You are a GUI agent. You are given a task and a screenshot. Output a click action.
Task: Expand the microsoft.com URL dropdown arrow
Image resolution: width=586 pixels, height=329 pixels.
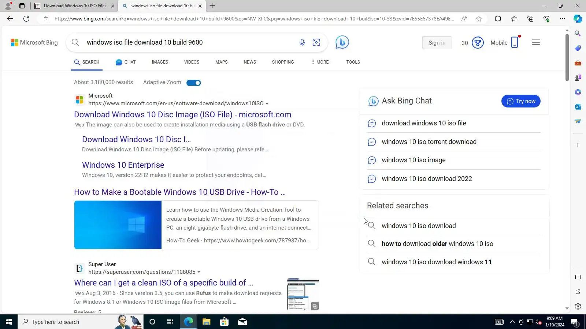point(267,104)
